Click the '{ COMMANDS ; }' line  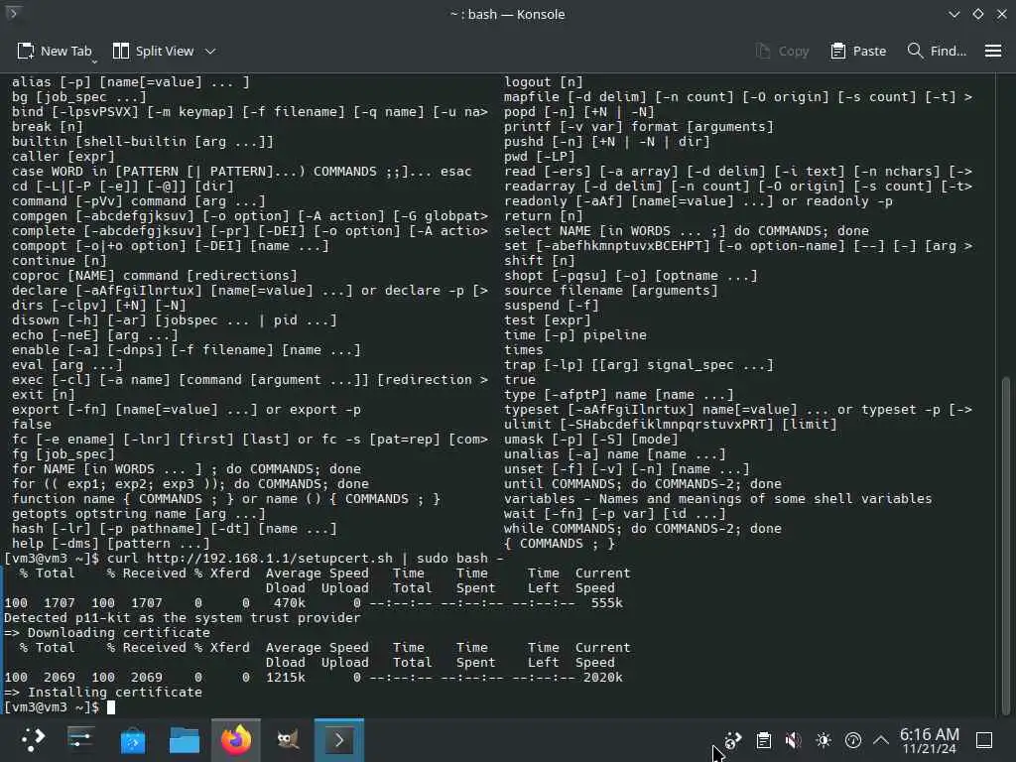click(x=560, y=543)
